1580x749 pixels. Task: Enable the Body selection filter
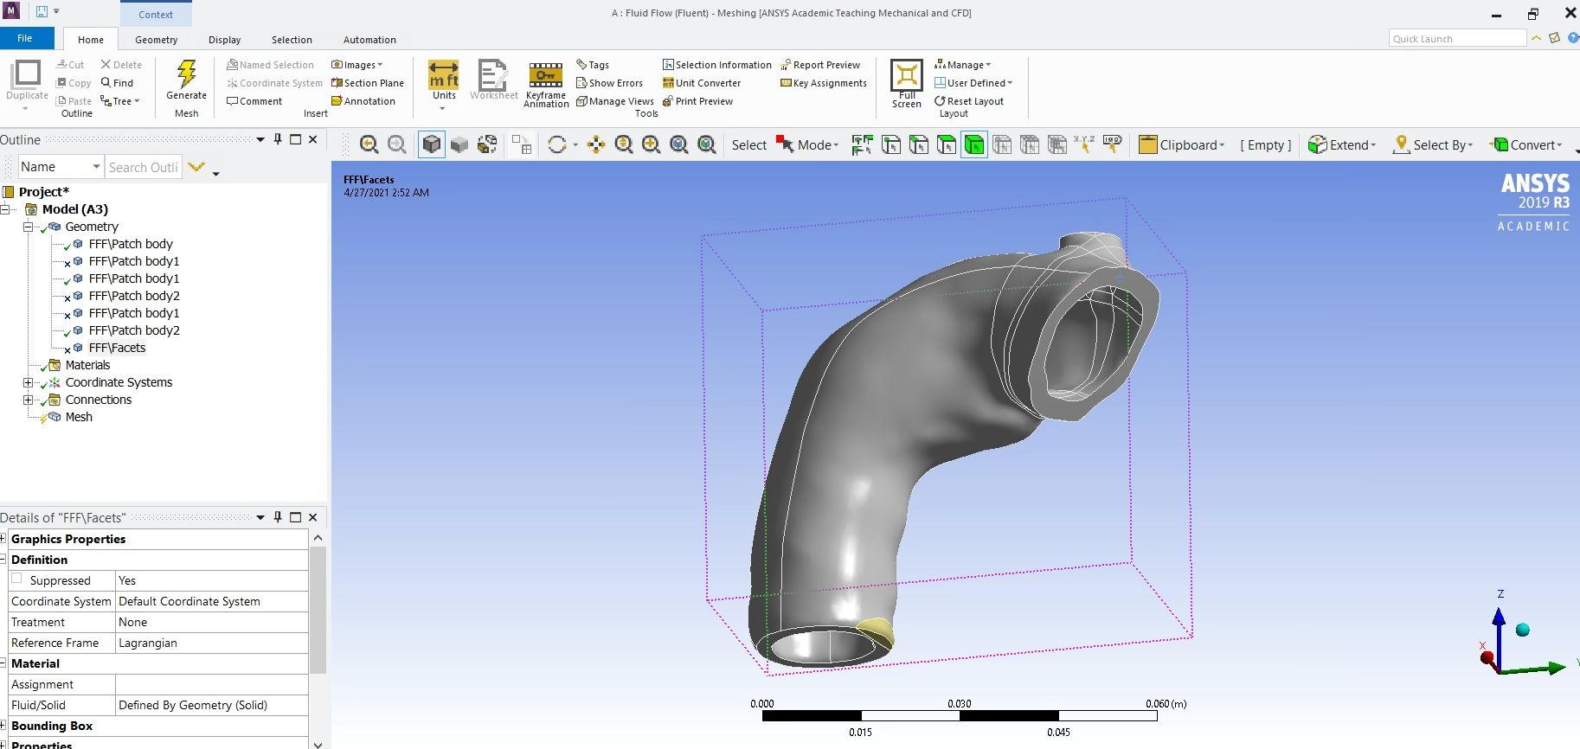coord(974,145)
